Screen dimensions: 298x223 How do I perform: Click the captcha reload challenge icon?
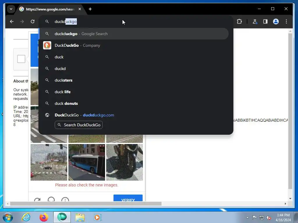[37, 199]
